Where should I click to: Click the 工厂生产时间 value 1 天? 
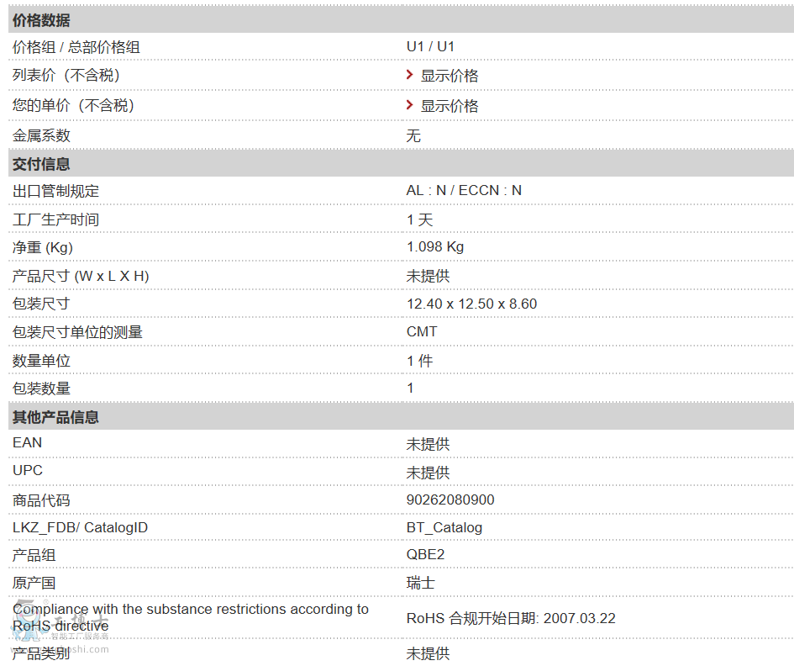(419, 219)
